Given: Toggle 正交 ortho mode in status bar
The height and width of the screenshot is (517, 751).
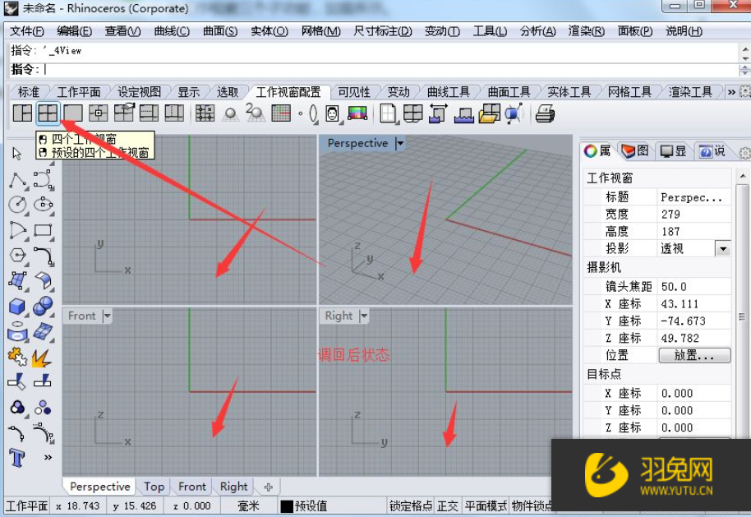Looking at the screenshot, I should click(x=448, y=506).
